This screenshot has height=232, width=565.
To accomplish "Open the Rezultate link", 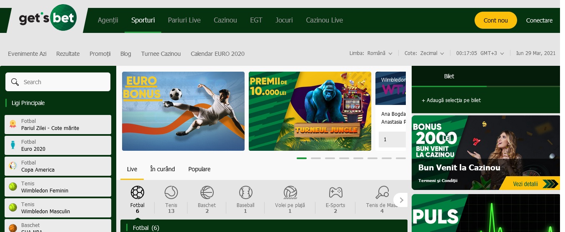I will (x=68, y=54).
